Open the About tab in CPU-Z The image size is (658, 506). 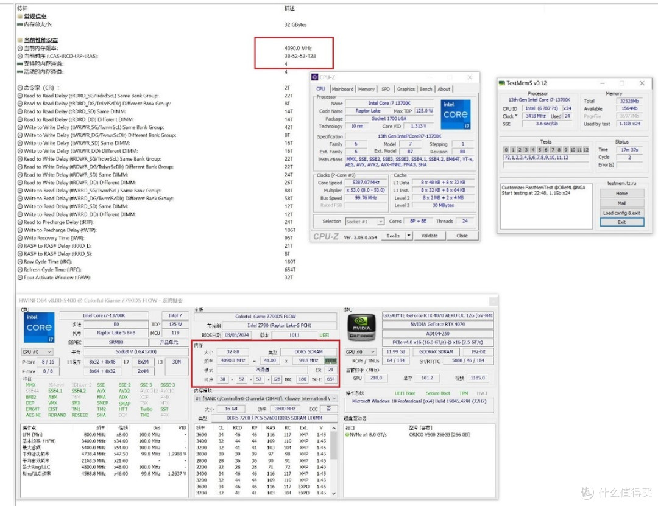444,89
